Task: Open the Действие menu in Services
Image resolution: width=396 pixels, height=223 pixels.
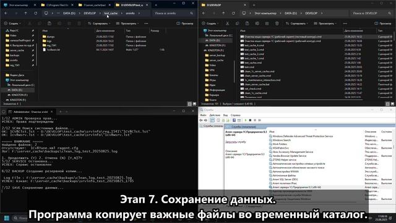Action: [x=215, y=115]
